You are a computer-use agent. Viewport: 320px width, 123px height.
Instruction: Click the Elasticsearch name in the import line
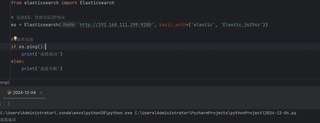(97, 3)
